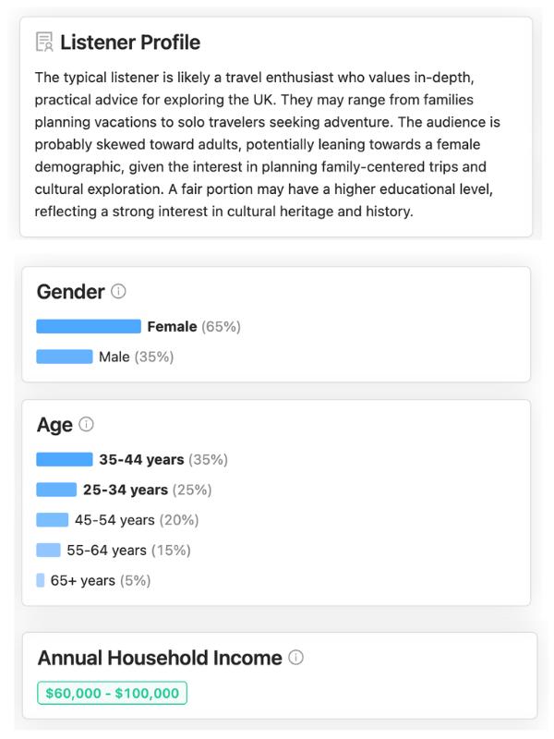This screenshot has width=554, height=739.
Task: Click the Listener Profile document icon
Action: (43, 42)
